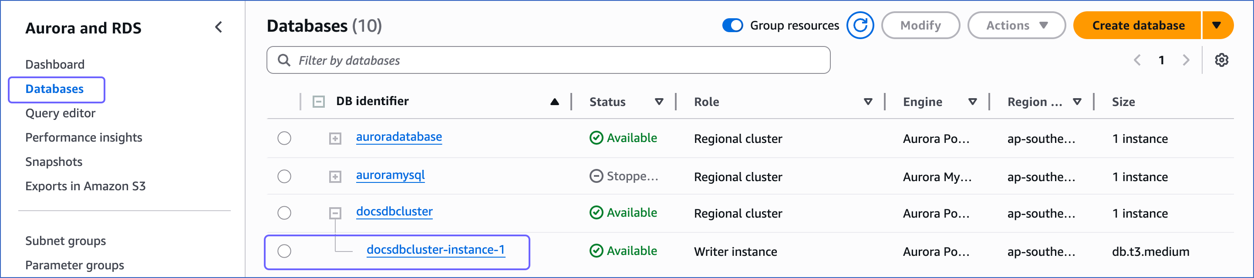Click the auroramysql Stopped status icon
The height and width of the screenshot is (278, 1254).
(x=597, y=176)
